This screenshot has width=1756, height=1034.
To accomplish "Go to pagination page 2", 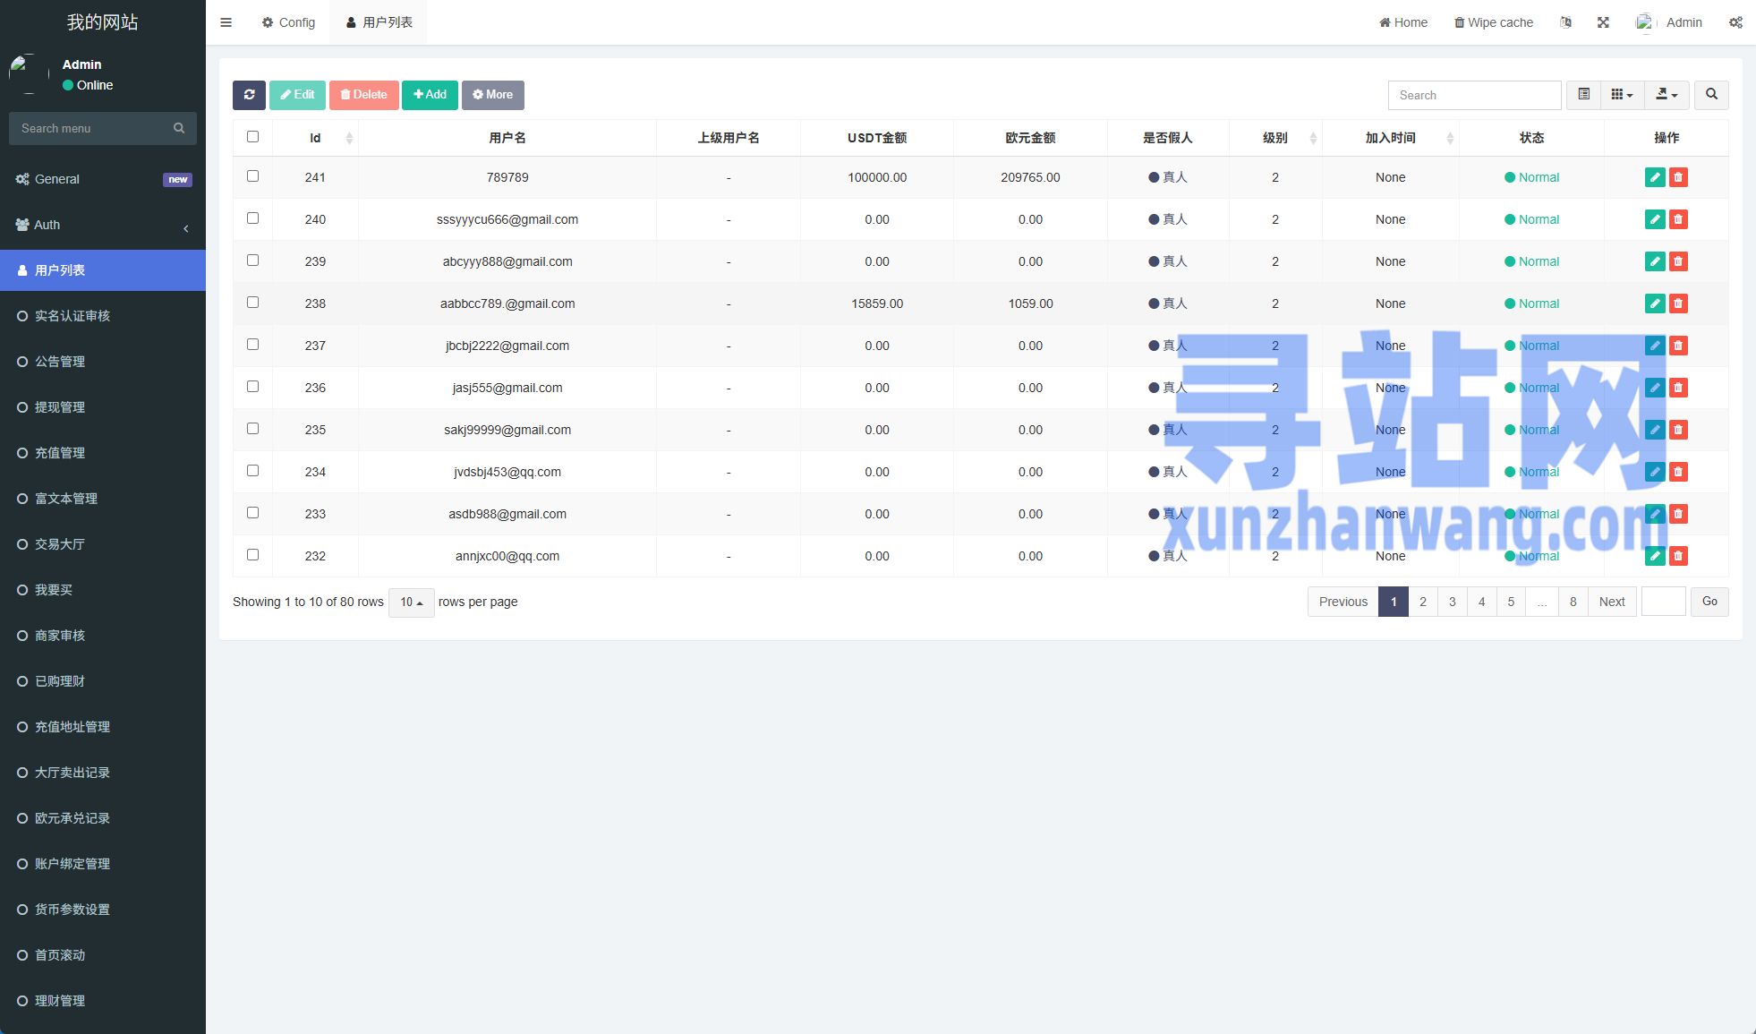I will coord(1423,602).
